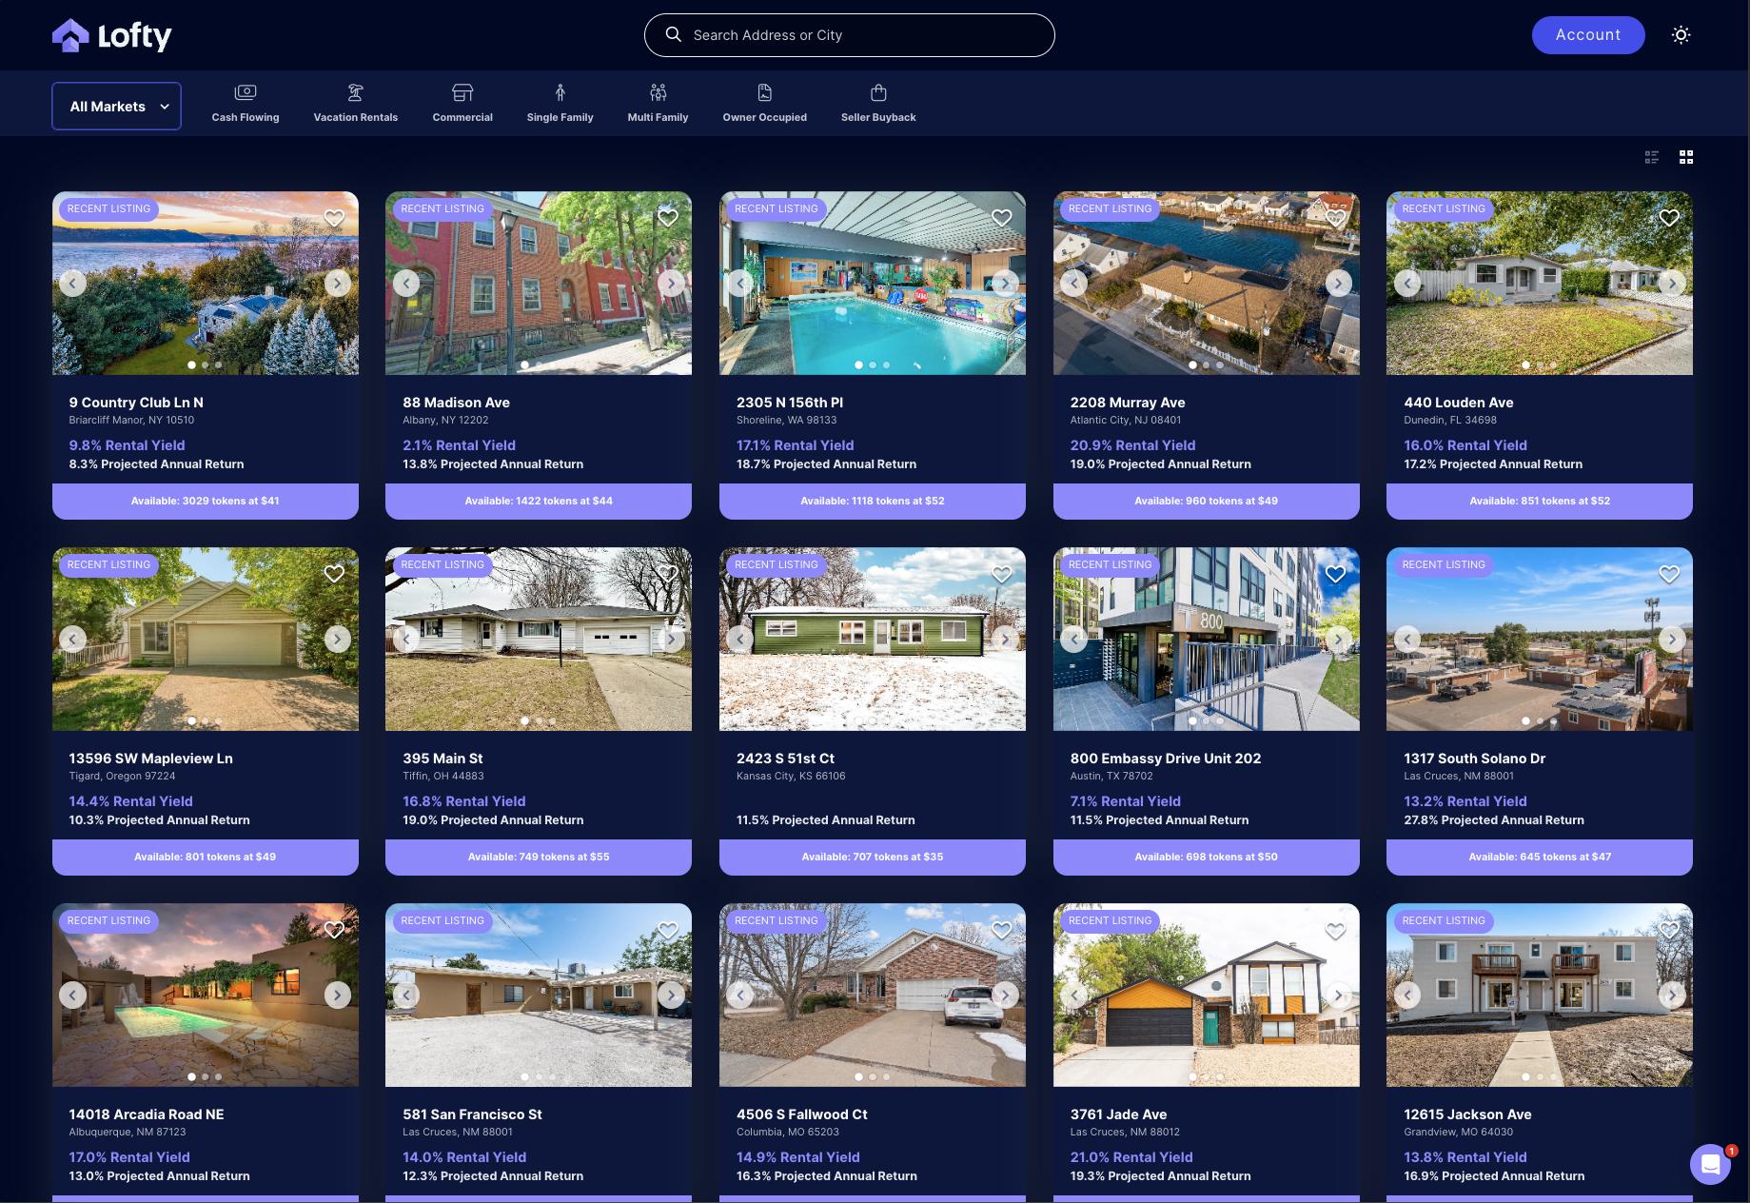The image size is (1750, 1203).
Task: Select the Multi Family filter
Action: click(x=658, y=104)
